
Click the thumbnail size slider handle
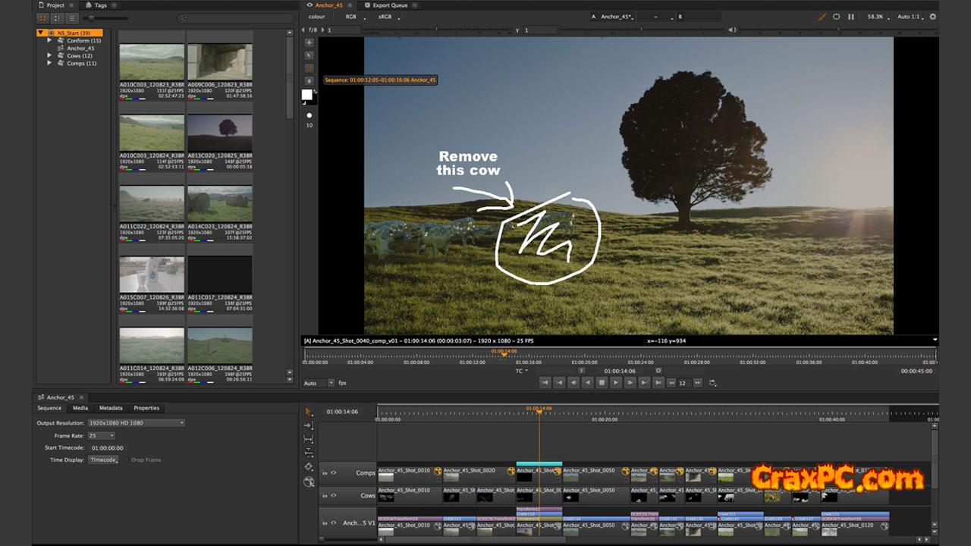[x=92, y=17]
